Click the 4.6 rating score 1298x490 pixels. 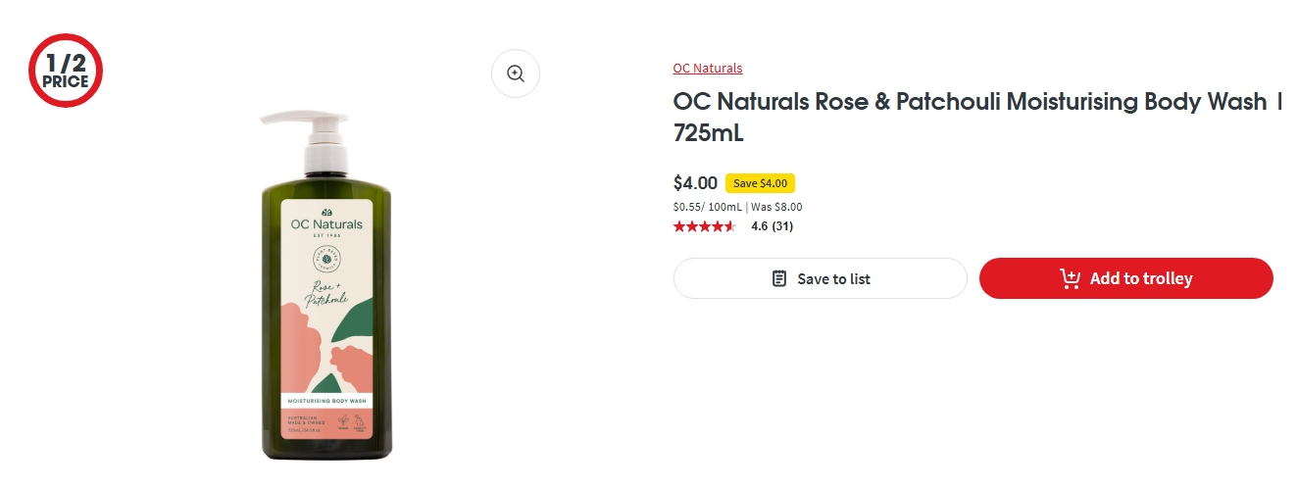pyautogui.click(x=759, y=226)
